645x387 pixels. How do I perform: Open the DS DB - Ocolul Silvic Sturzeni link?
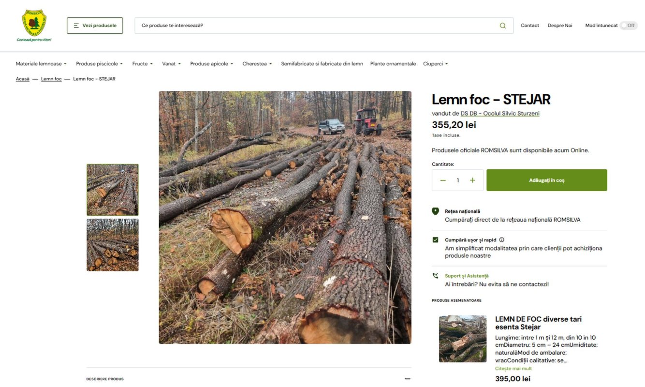click(500, 114)
